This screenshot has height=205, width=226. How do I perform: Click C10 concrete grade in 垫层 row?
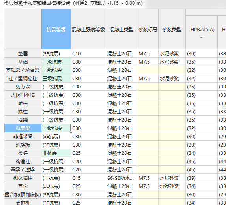click(x=88, y=54)
